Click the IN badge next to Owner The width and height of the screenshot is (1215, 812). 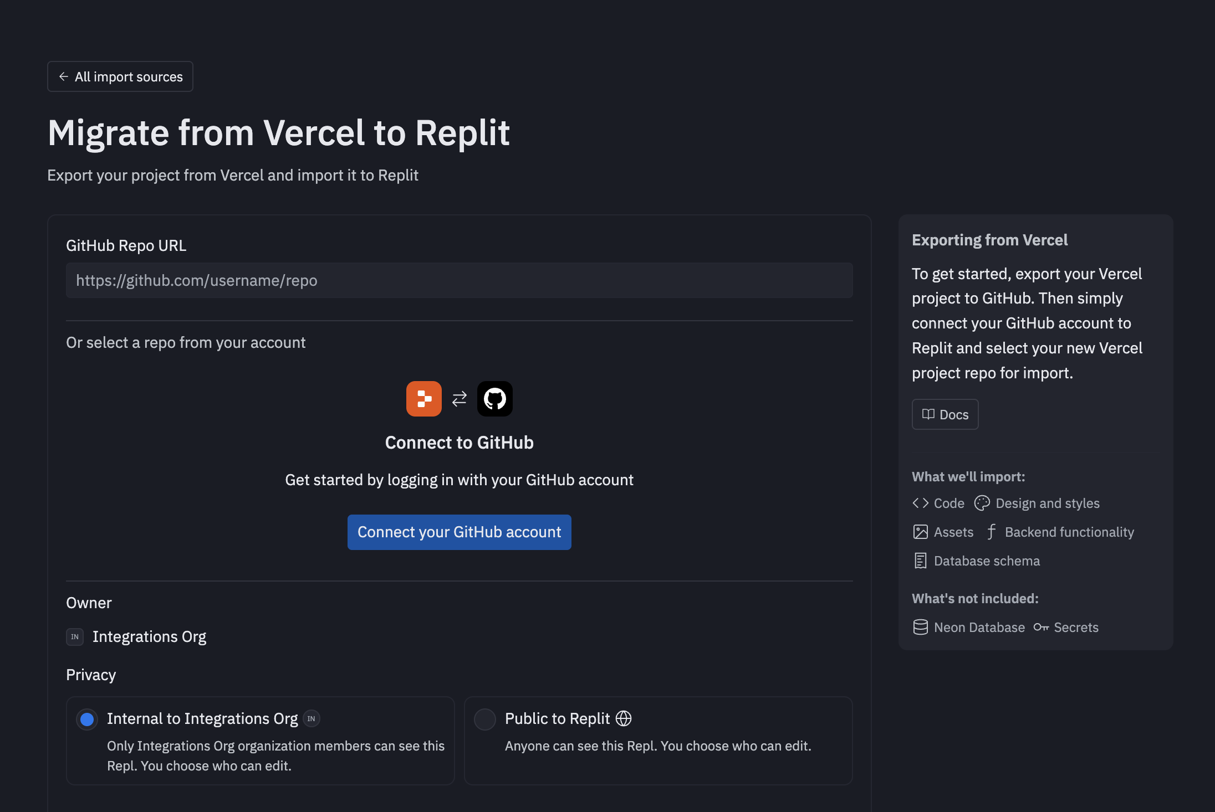pyautogui.click(x=75, y=636)
